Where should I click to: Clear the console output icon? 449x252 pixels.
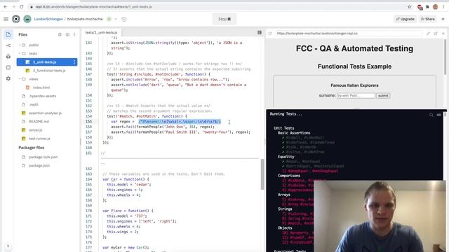click(438, 115)
